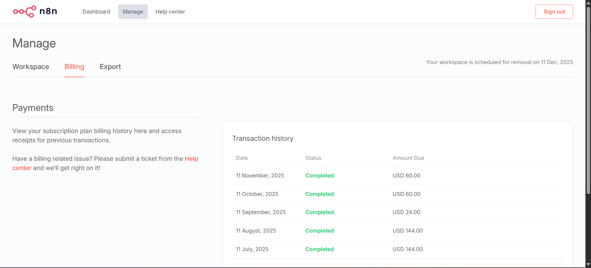
Task: Click the Amount Due column header
Action: (x=408, y=158)
